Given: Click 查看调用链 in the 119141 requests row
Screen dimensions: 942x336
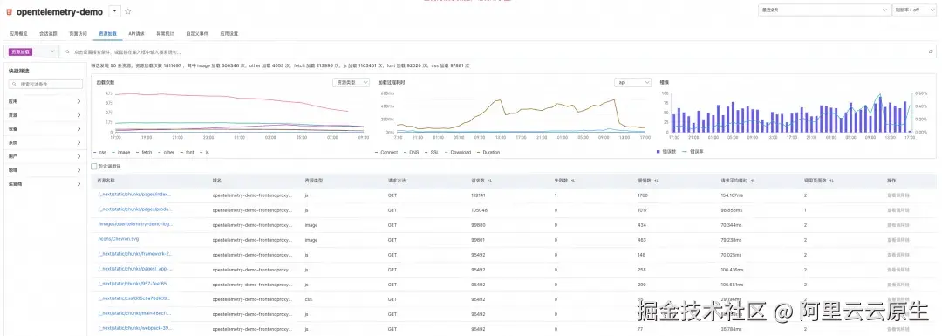Looking at the screenshot, I should click(898, 195).
